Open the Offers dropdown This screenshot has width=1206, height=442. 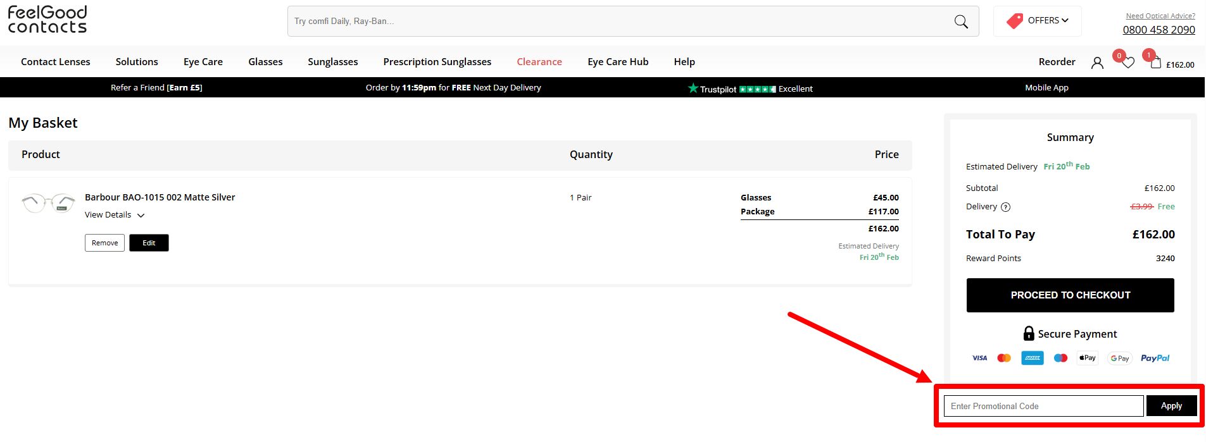(1037, 21)
